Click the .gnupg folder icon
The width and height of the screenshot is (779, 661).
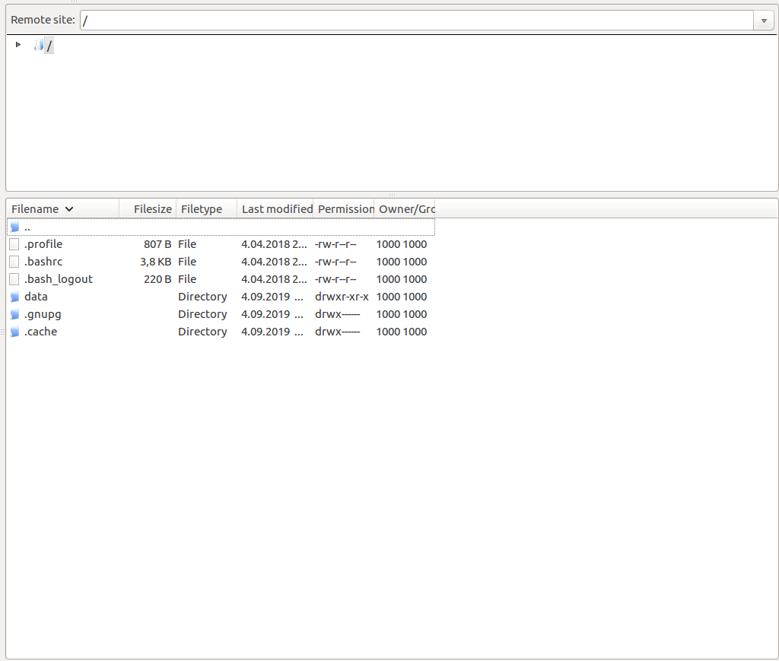[15, 314]
